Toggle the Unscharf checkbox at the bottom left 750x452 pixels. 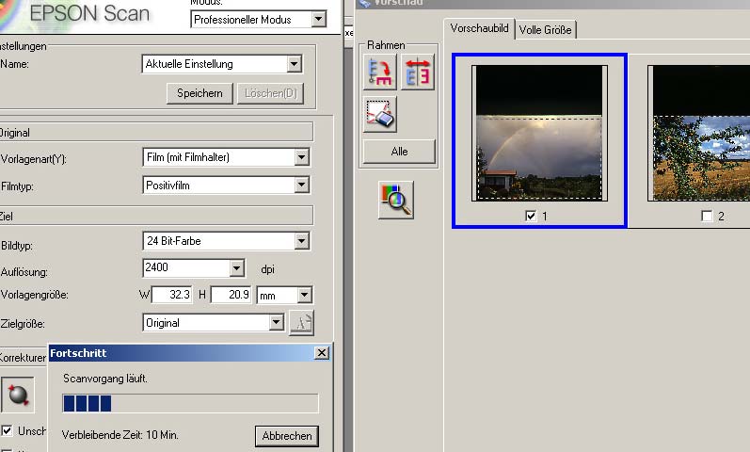pos(8,430)
